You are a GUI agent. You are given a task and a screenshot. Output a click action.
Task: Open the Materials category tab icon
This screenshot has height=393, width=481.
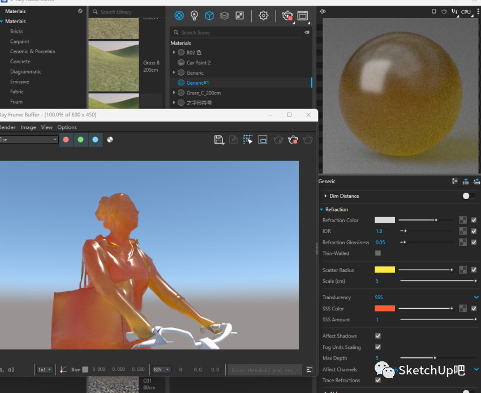coord(179,15)
